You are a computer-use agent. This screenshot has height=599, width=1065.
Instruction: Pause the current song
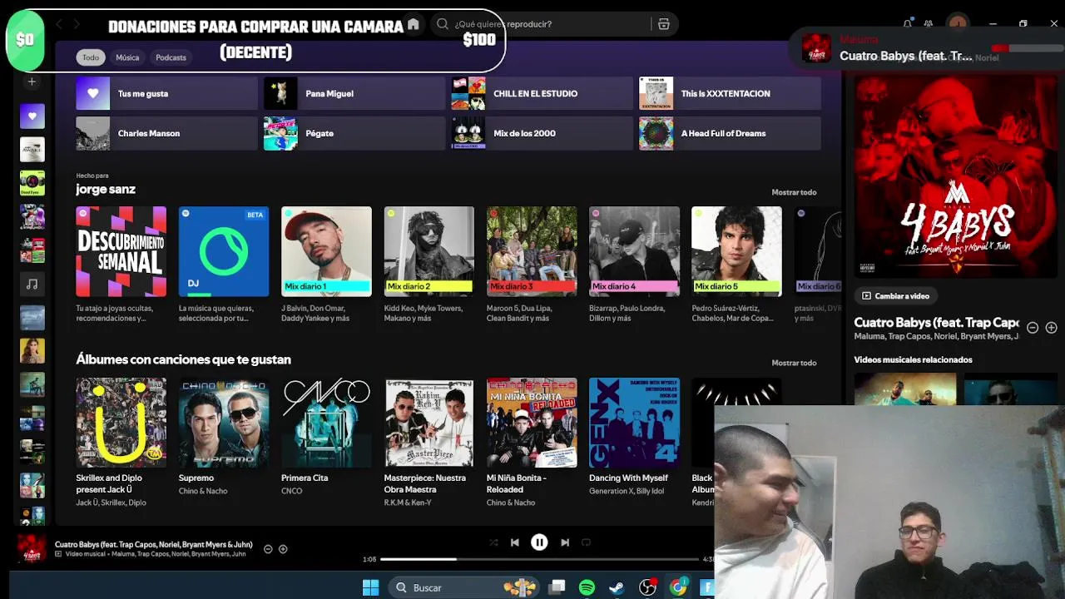539,542
